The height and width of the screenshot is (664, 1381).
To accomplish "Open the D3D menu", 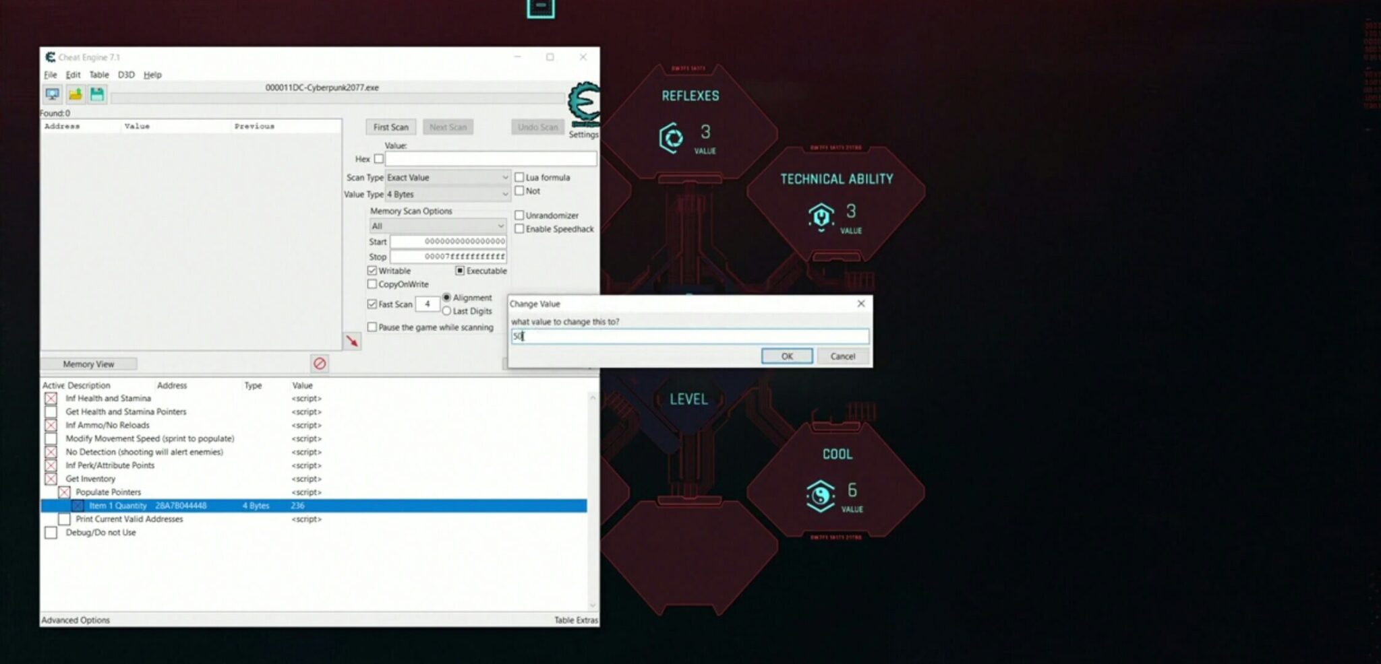I will click(x=126, y=75).
